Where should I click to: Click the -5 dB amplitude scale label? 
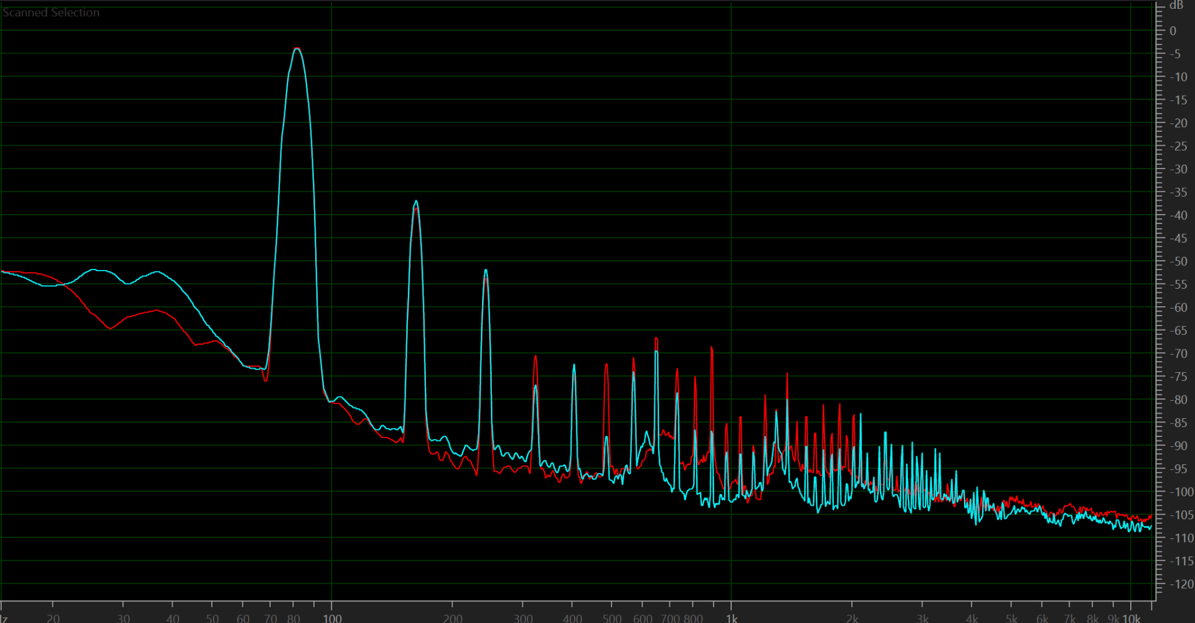1175,54
